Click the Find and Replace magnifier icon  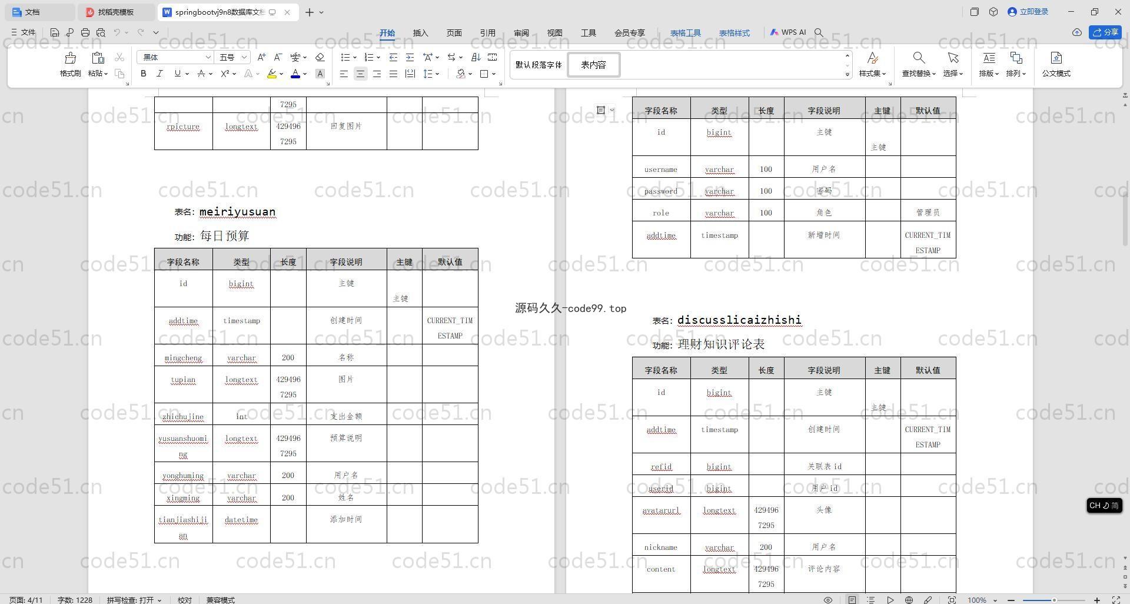coord(919,58)
